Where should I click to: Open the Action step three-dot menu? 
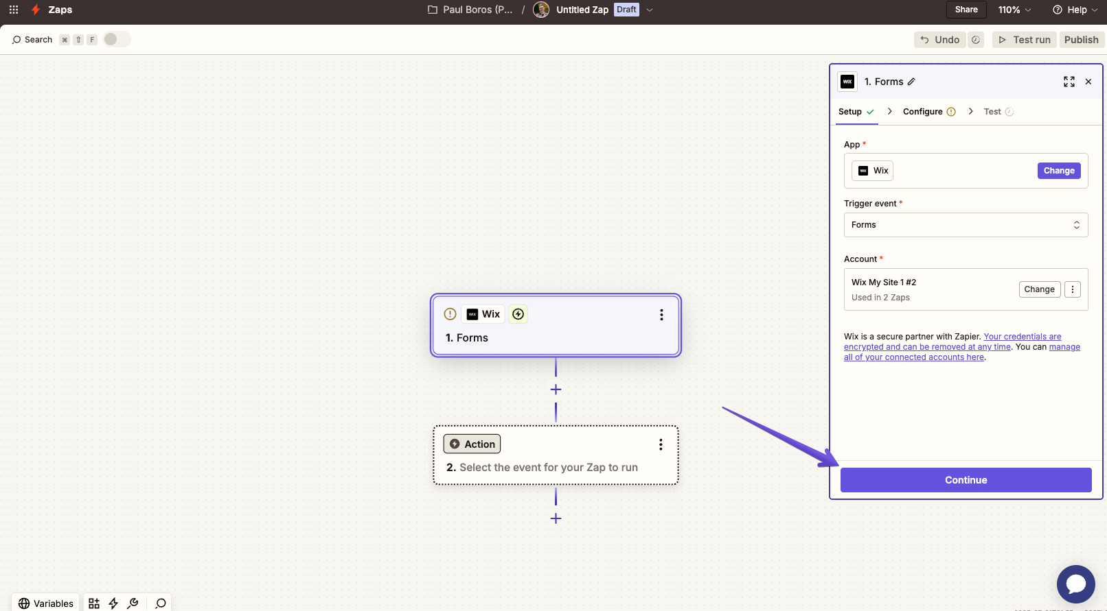[661, 444]
